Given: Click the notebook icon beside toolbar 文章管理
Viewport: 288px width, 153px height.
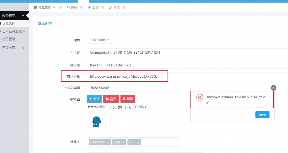Looking at the screenshot, I should click(35, 7).
